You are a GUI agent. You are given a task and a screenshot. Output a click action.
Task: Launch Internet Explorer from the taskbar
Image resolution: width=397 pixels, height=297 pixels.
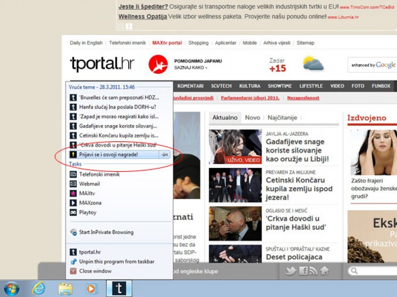click(x=39, y=288)
